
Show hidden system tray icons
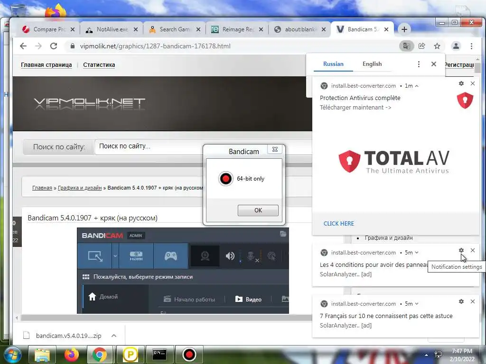(427, 355)
